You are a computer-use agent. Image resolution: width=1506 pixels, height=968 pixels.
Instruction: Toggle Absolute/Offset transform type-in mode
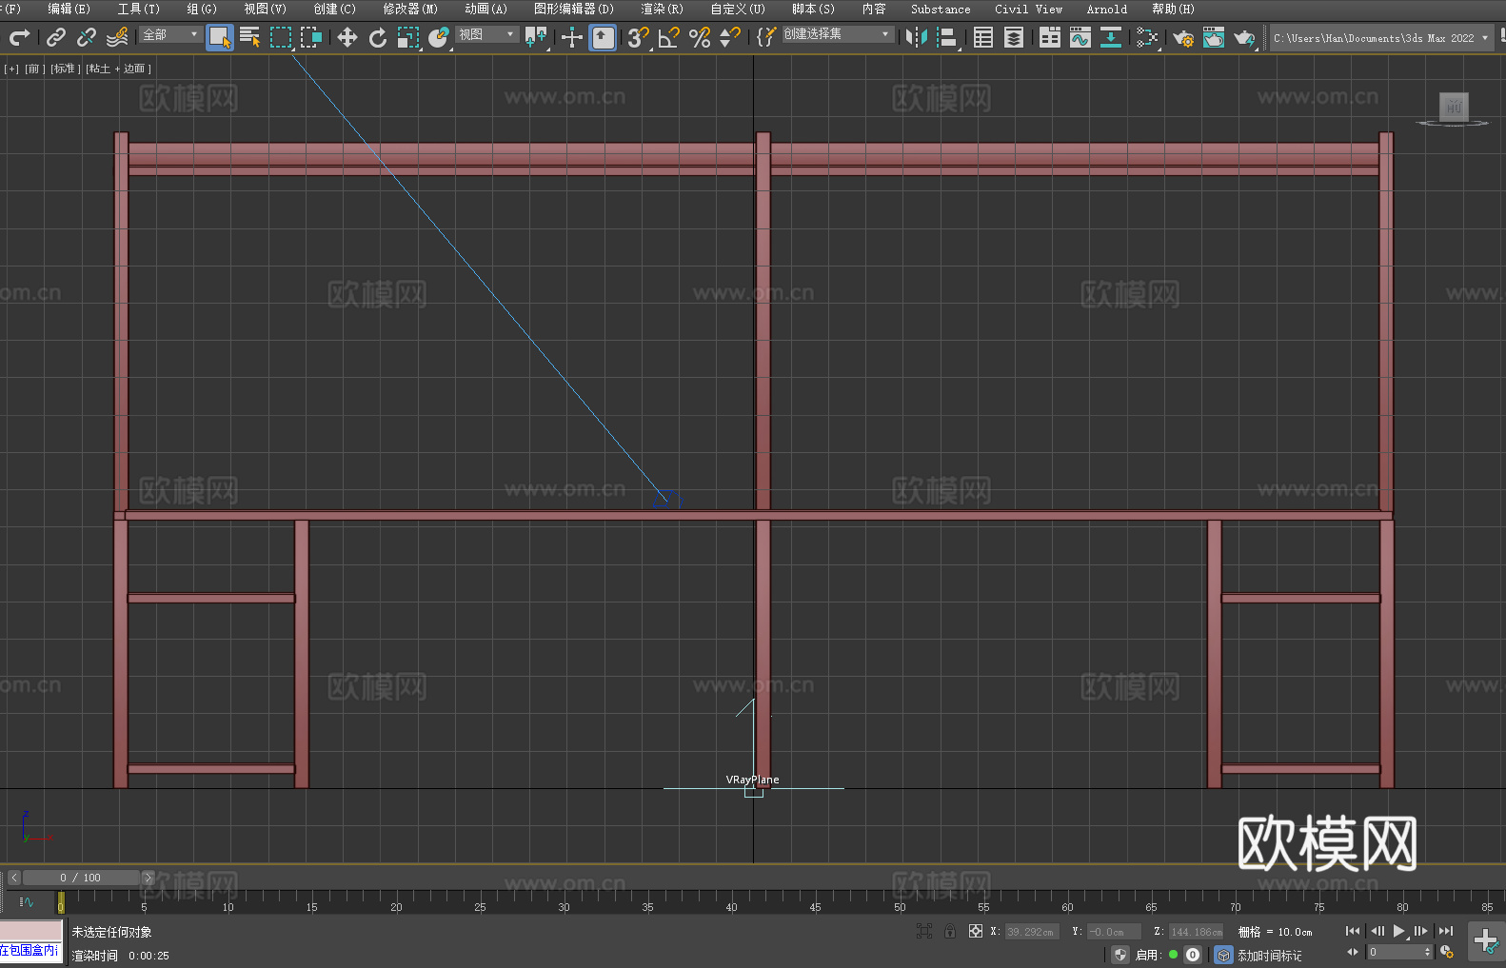pos(976,931)
